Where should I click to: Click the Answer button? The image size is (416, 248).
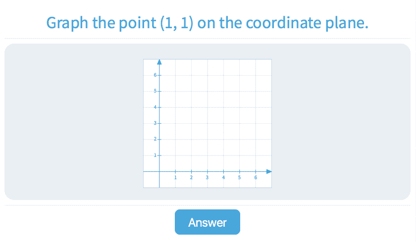[x=207, y=222]
